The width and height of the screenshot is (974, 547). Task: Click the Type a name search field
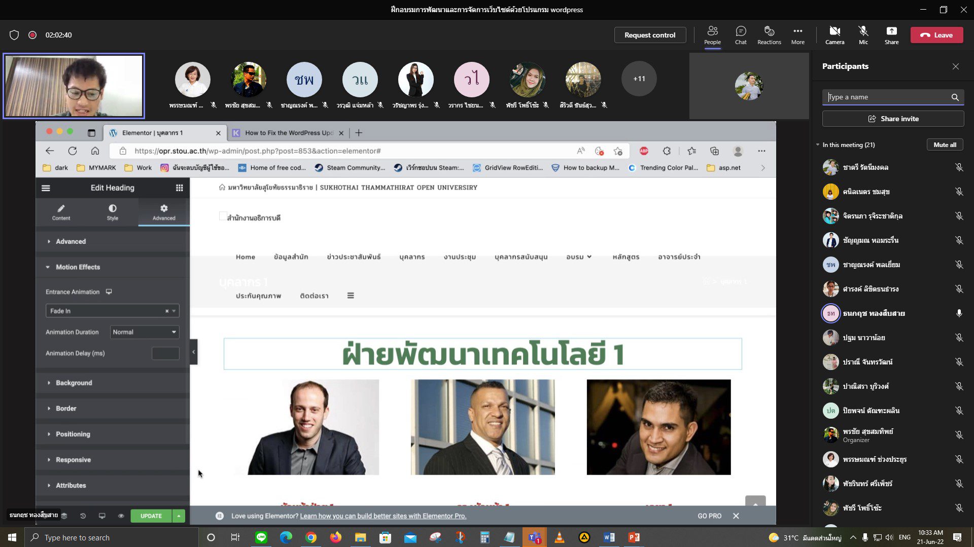point(888,97)
